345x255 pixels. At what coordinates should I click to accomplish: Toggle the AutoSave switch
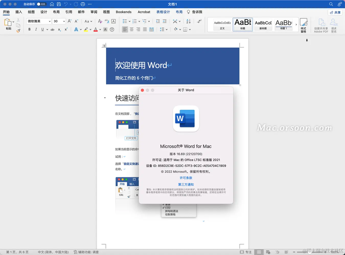tap(41, 4)
